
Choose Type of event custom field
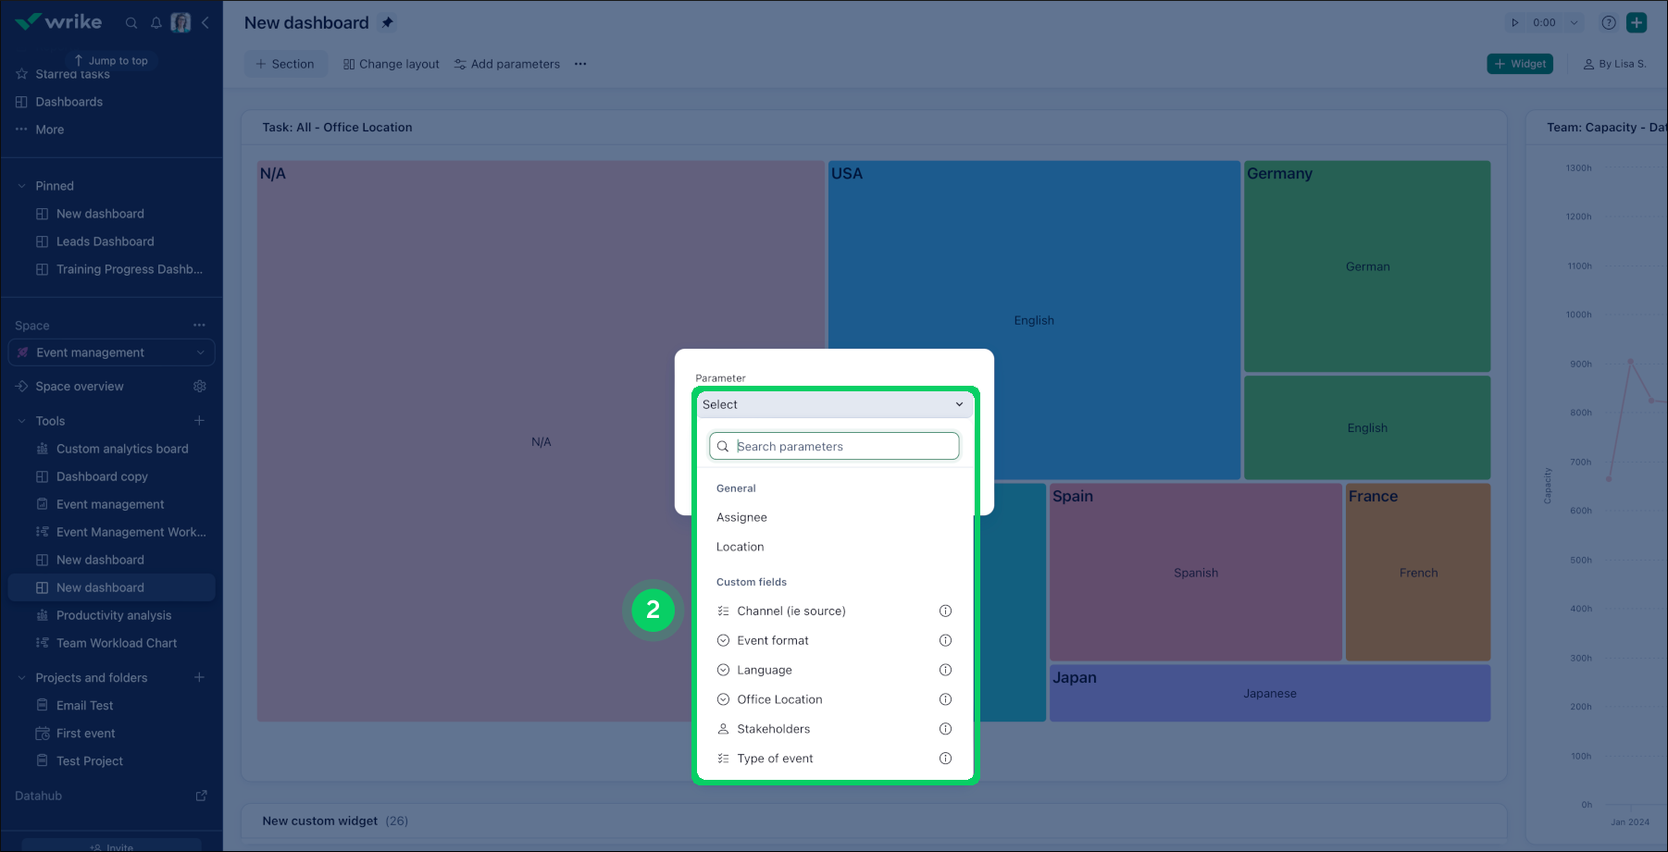click(775, 759)
